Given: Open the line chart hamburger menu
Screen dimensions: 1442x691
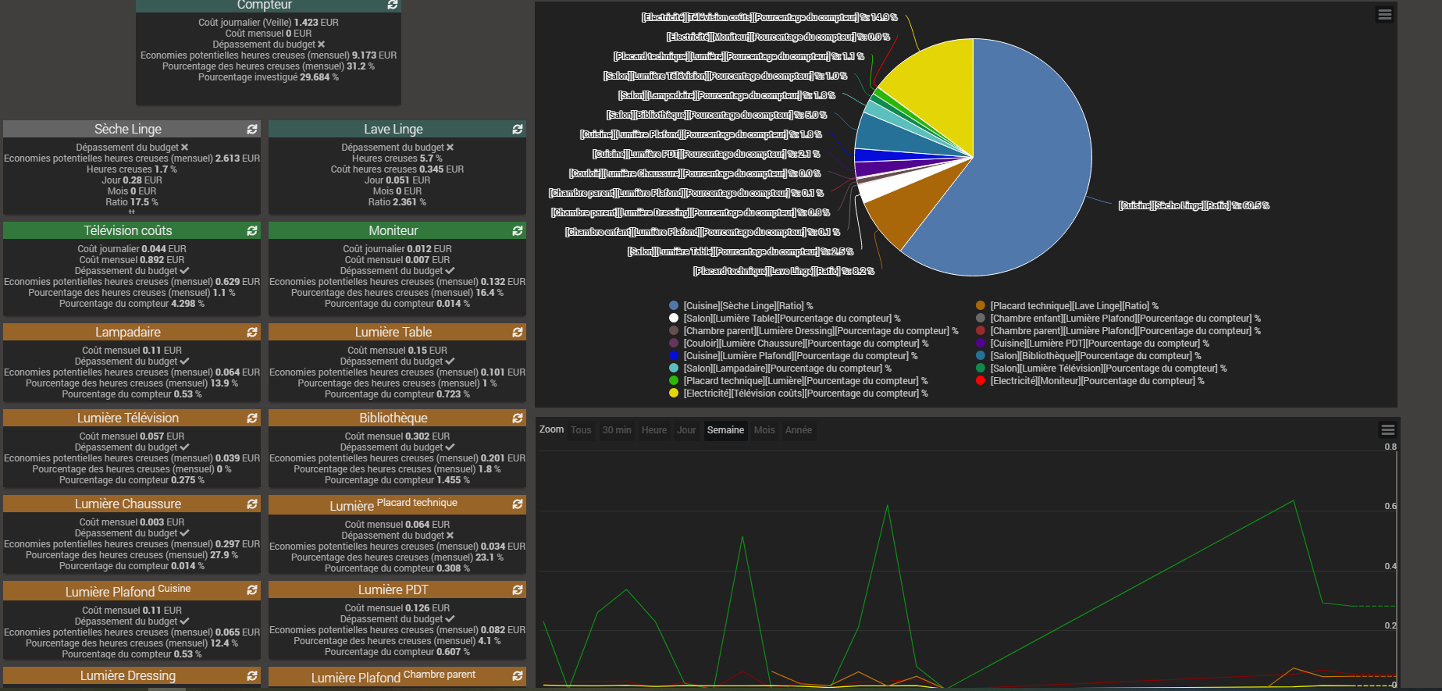Looking at the screenshot, I should click(x=1387, y=430).
